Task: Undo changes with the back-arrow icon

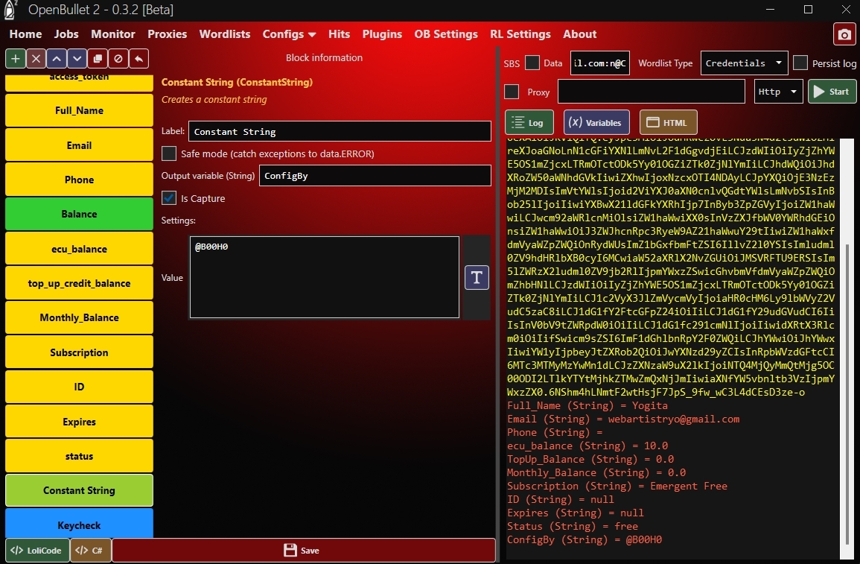Action: pyautogui.click(x=137, y=58)
